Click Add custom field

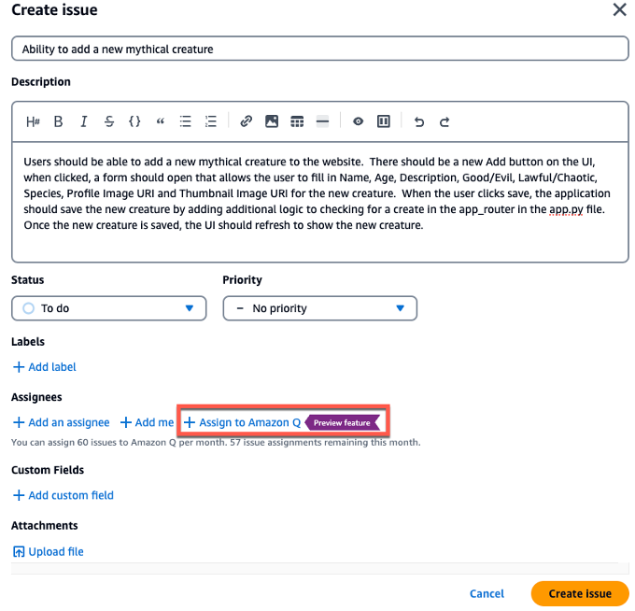(63, 495)
